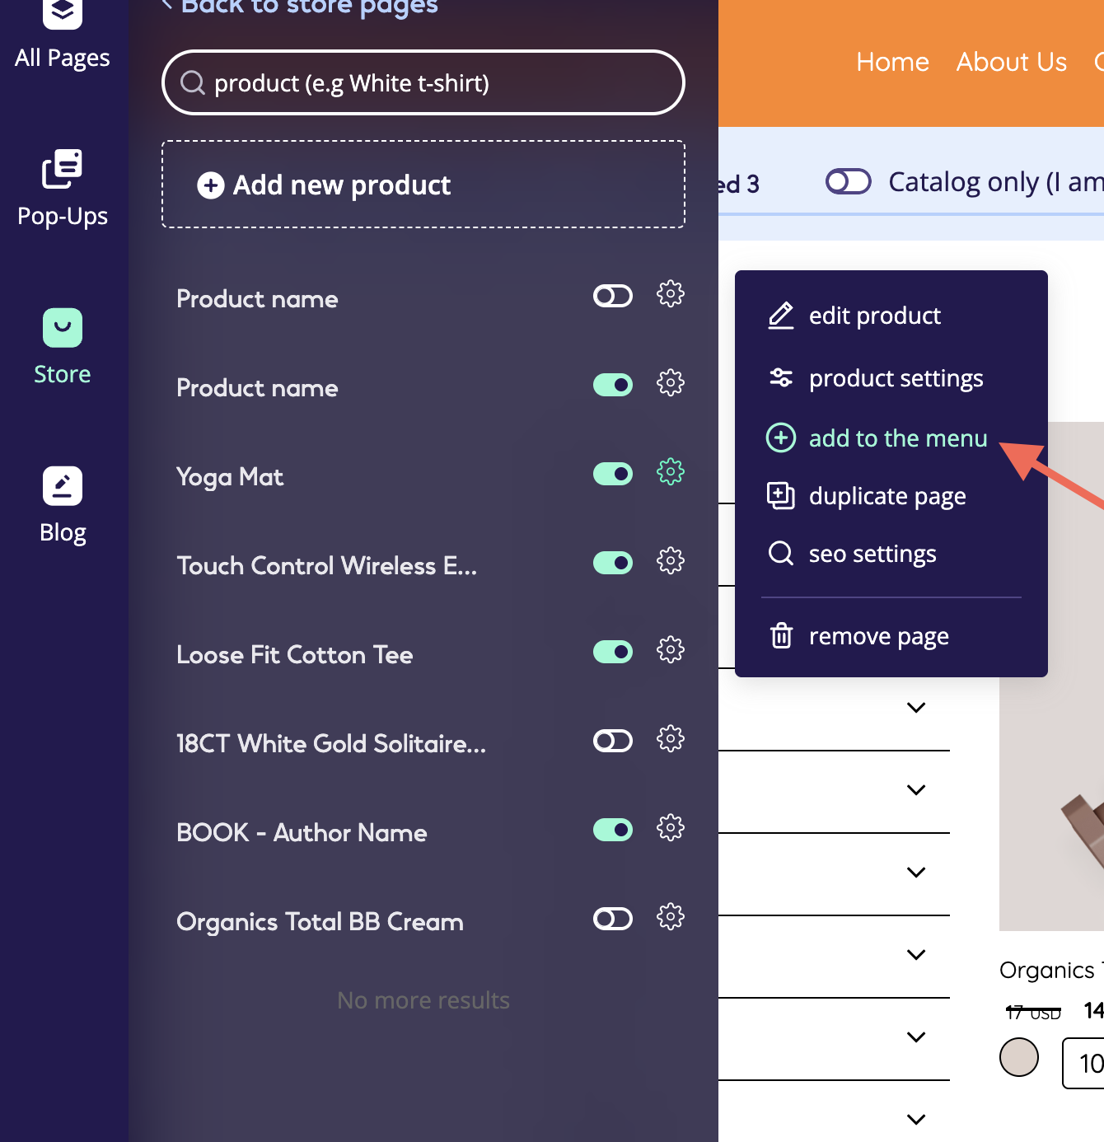Expand the third chevron row in settings list
Viewport: 1104px width, 1142px height.
pyautogui.click(x=916, y=873)
